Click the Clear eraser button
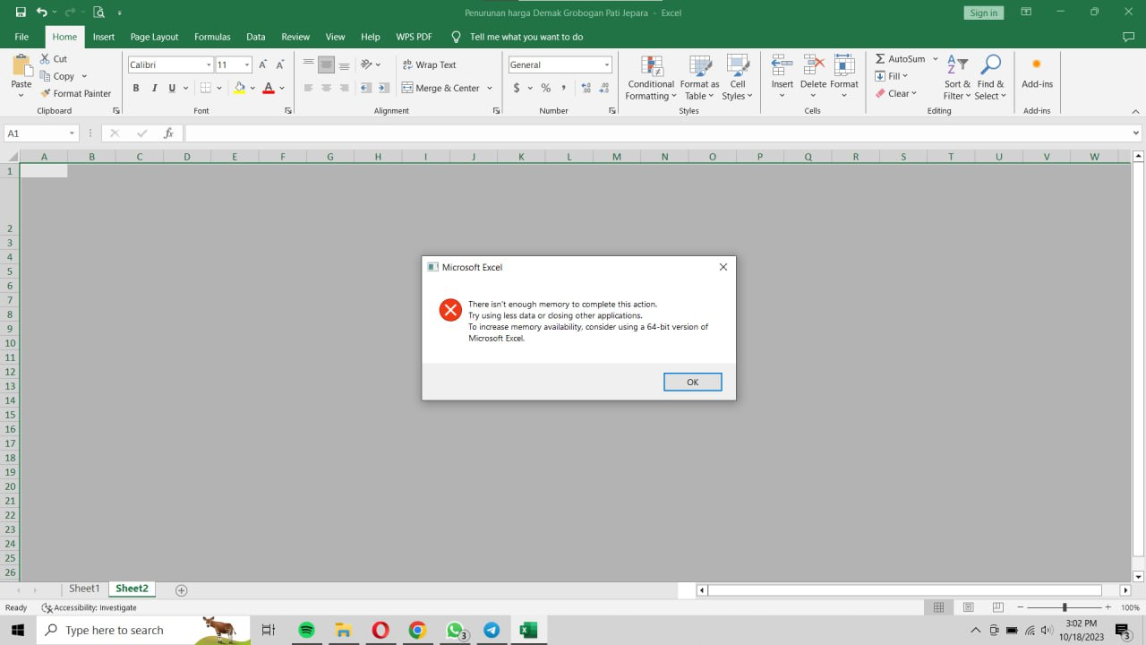The width and height of the screenshot is (1146, 645). pos(895,93)
